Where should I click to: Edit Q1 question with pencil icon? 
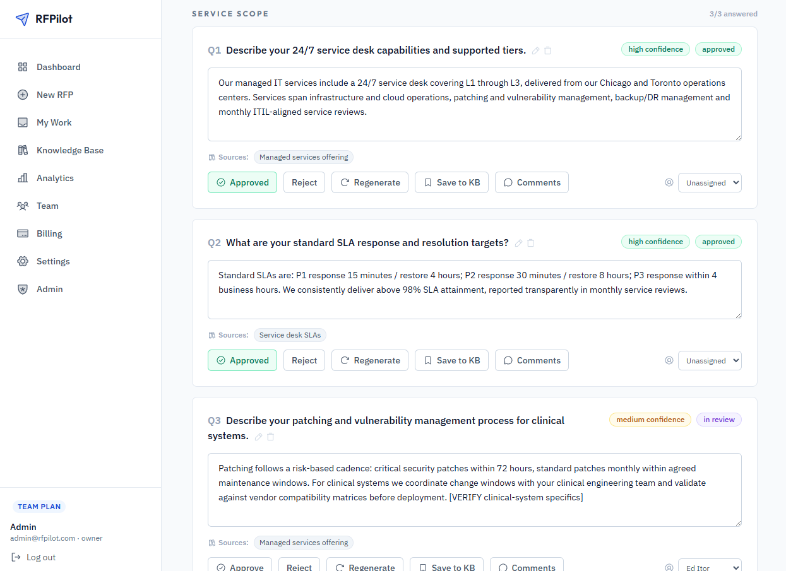536,50
